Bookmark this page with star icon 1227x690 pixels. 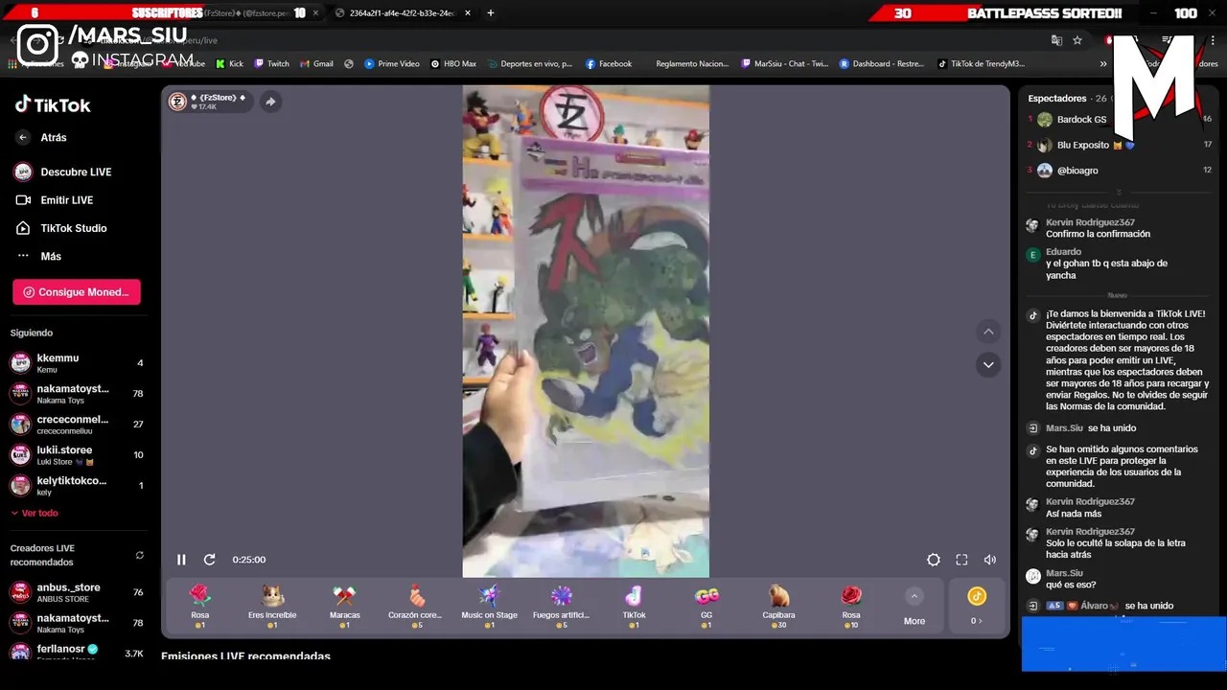[1077, 40]
